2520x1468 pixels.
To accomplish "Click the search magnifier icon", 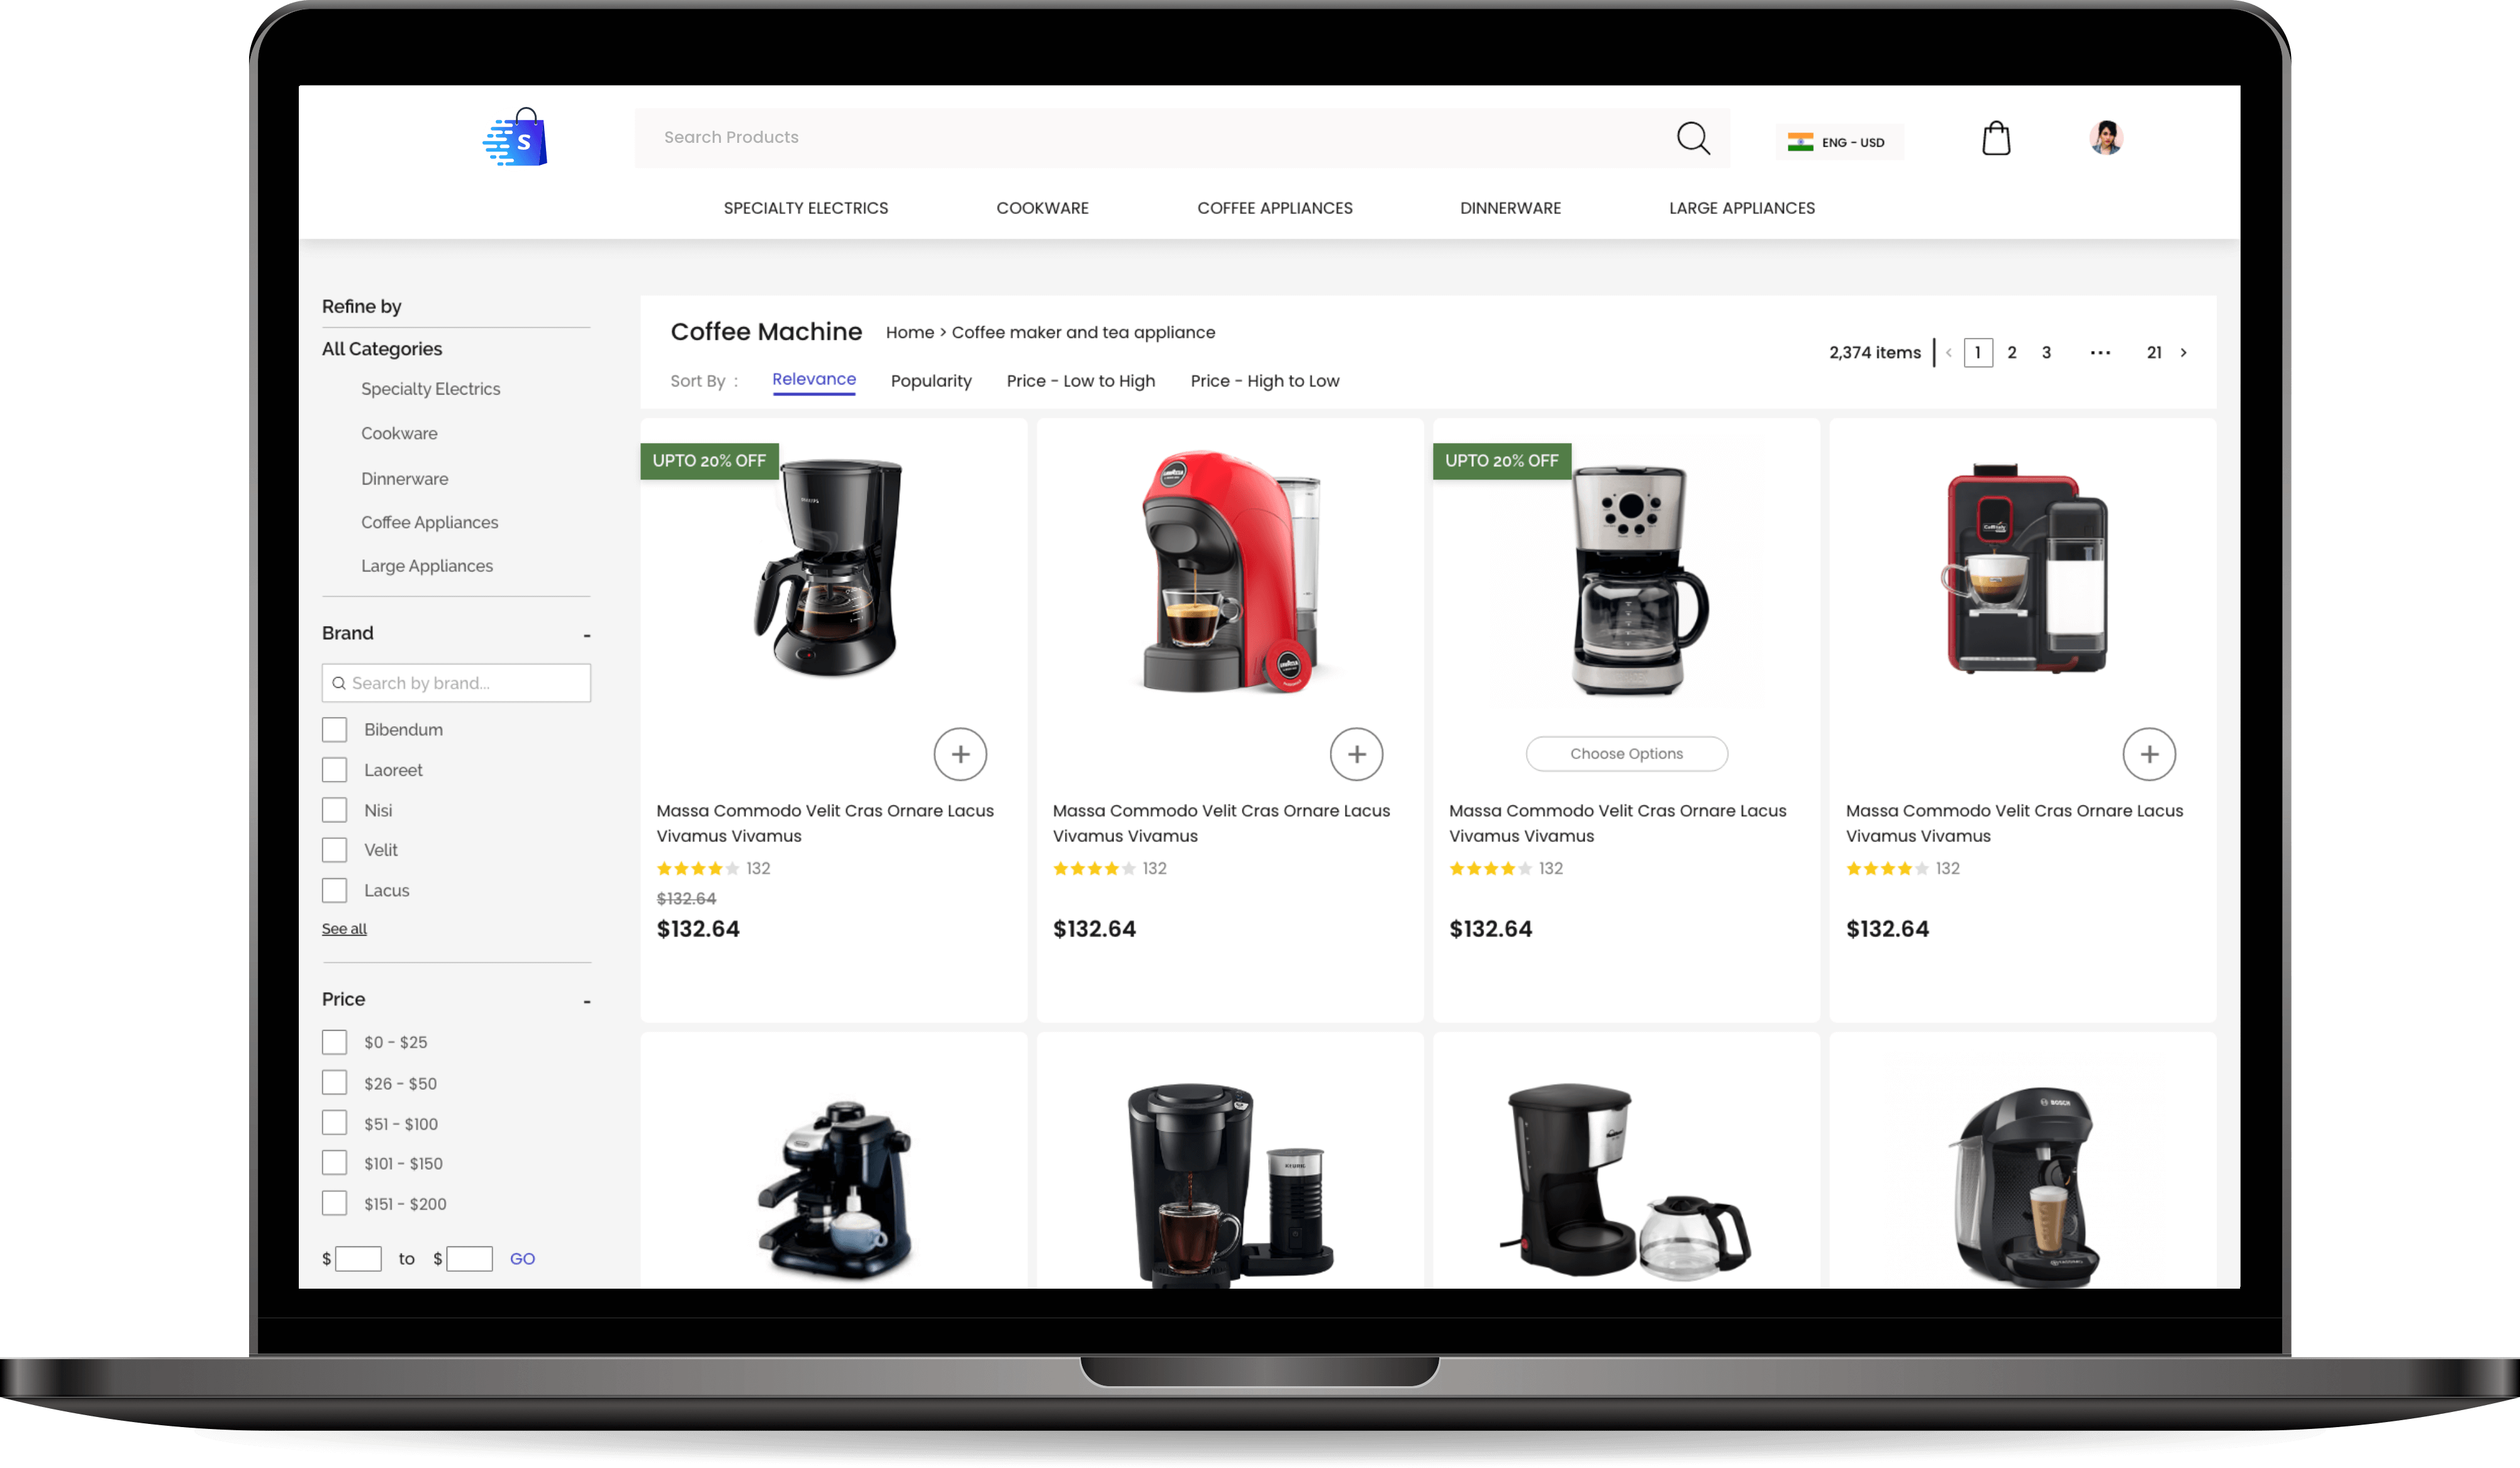I will click(1690, 137).
